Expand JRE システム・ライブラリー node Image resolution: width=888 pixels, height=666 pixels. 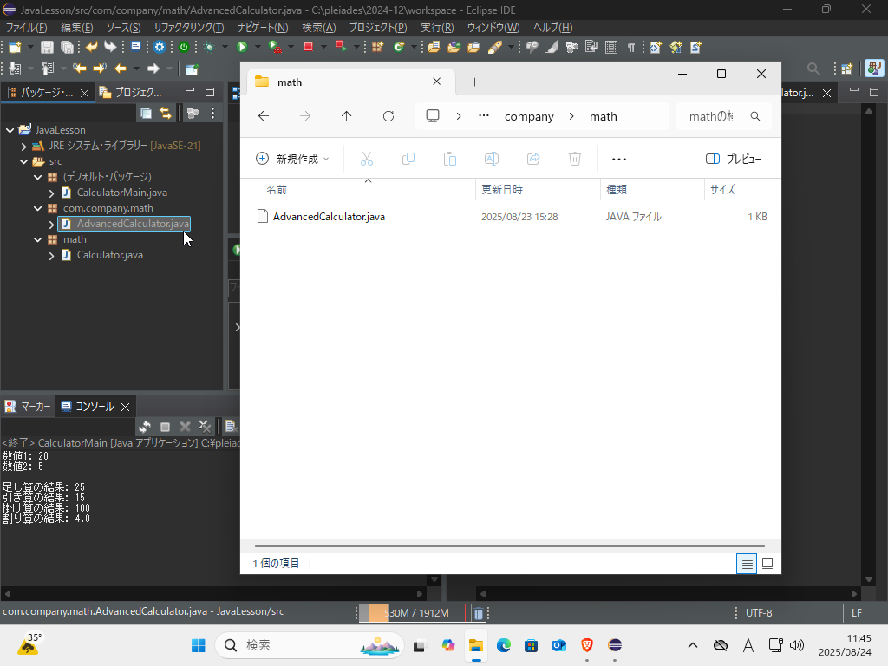point(23,146)
